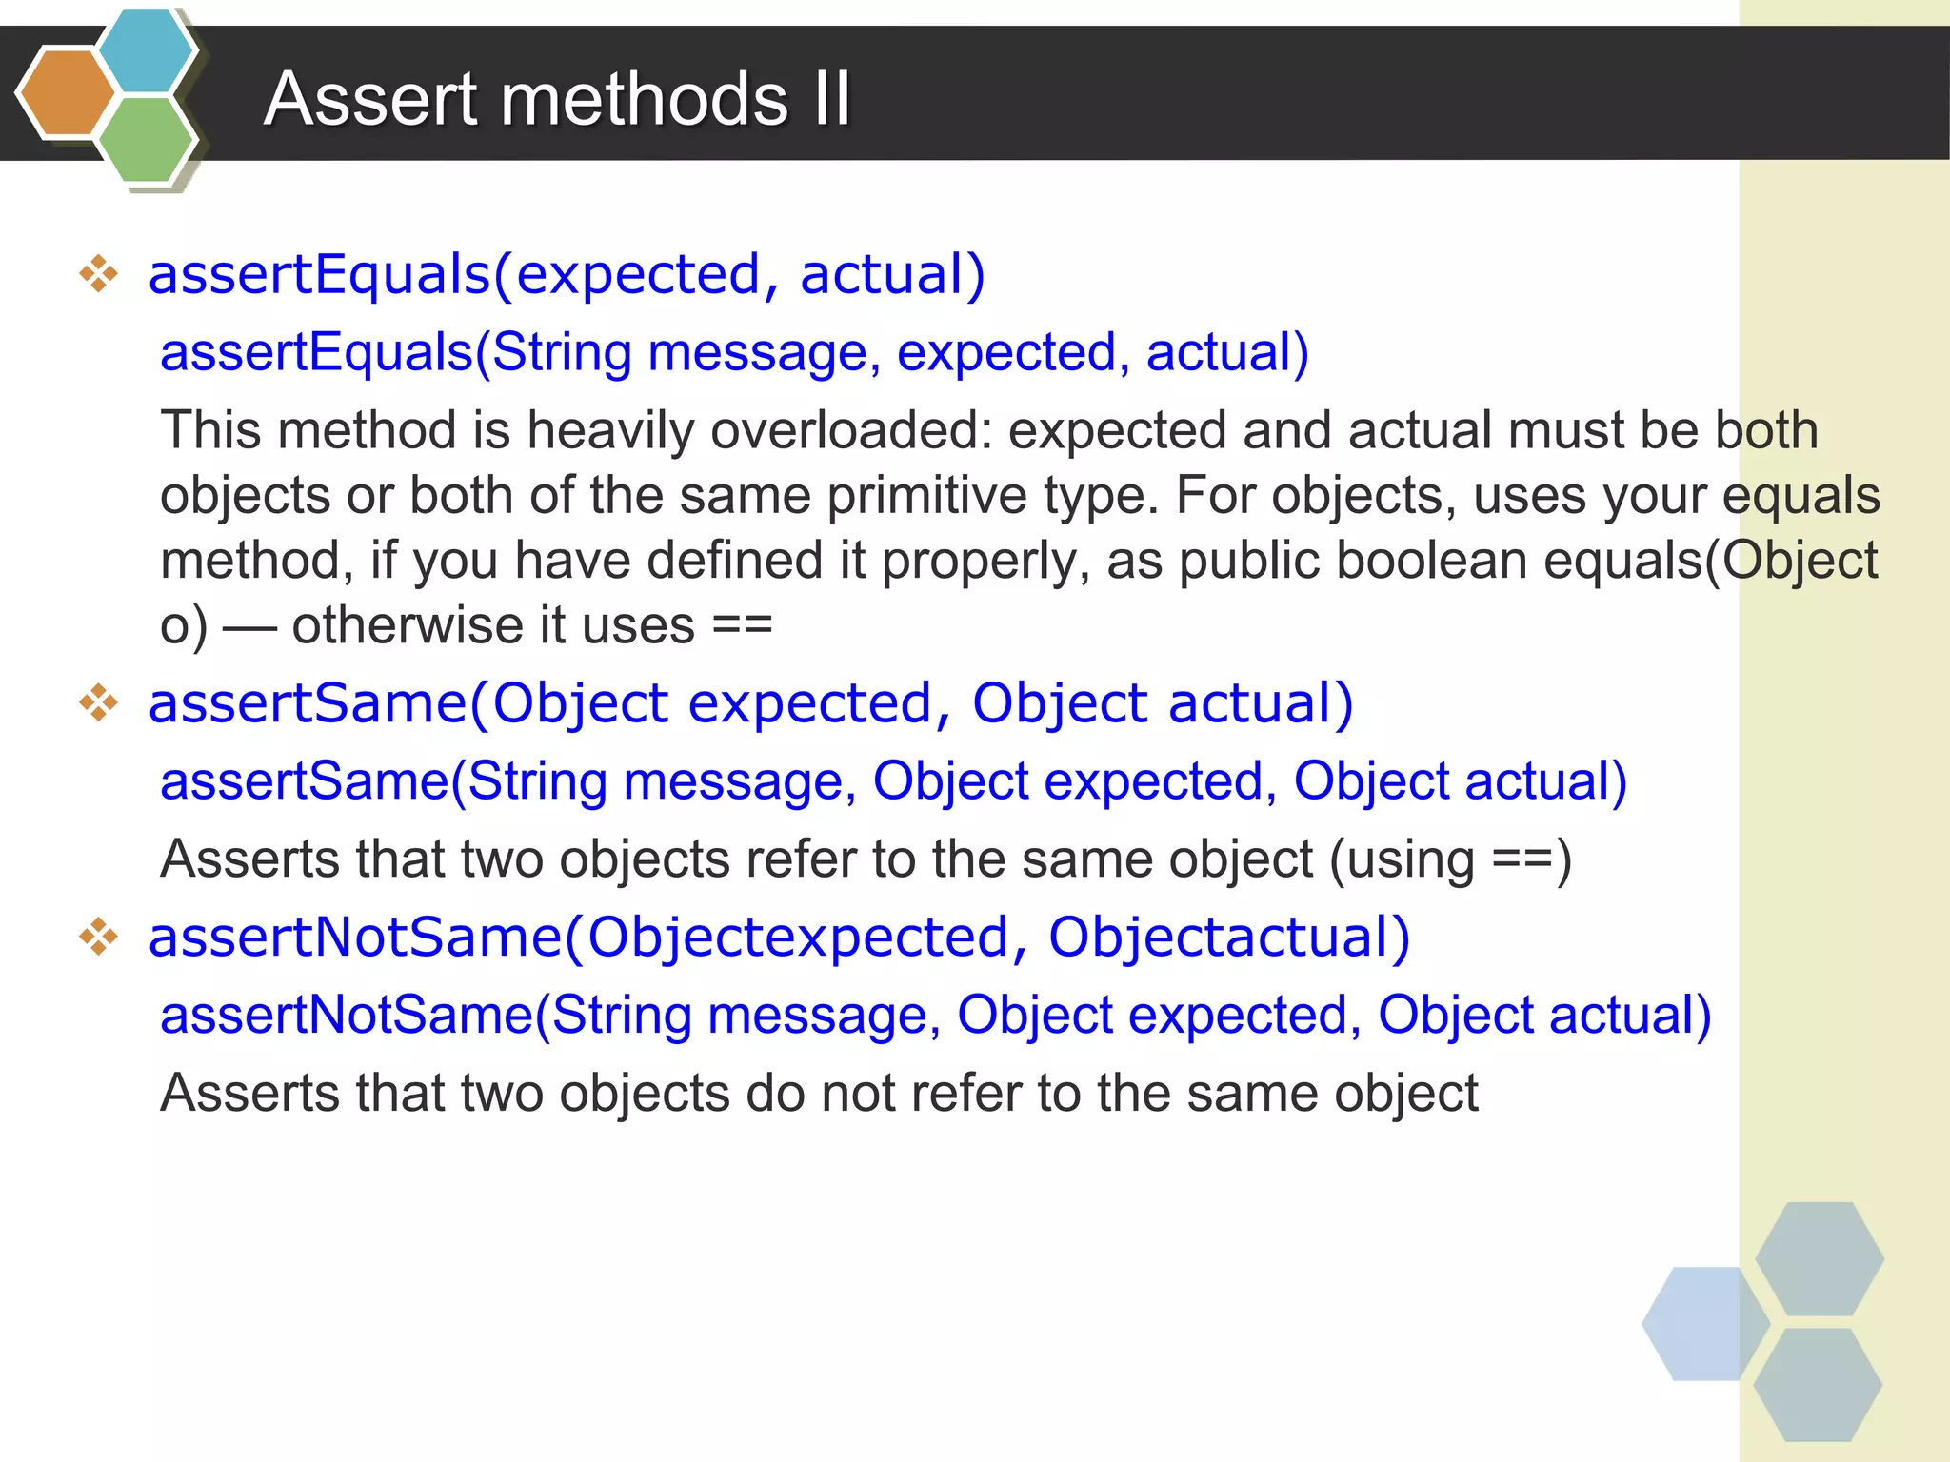Click the bullet icon beside assertEquals(expected, actual)

pos(99,275)
